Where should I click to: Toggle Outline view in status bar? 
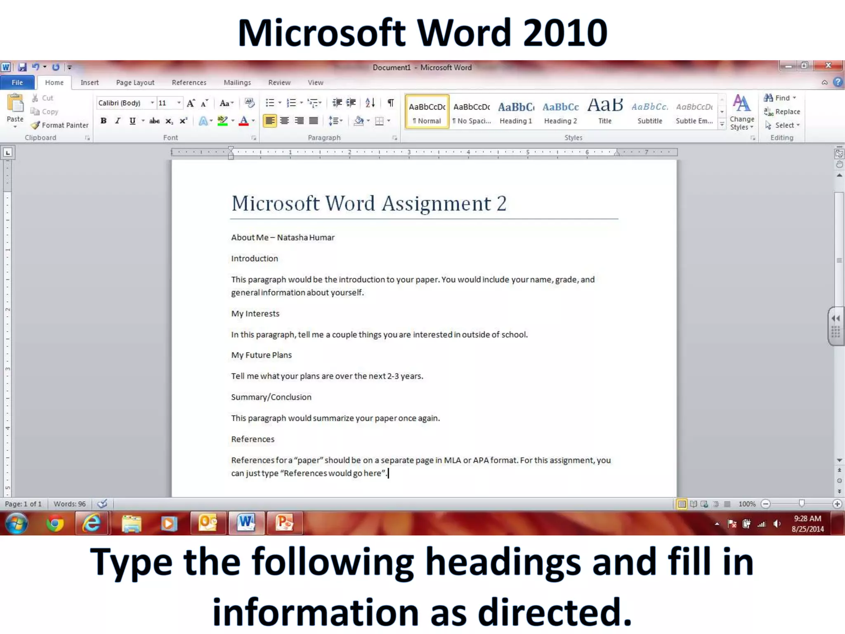pos(716,504)
